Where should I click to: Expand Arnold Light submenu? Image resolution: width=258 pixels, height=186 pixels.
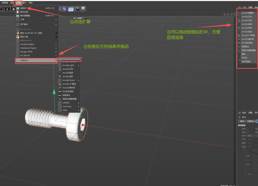[x=68, y=65]
